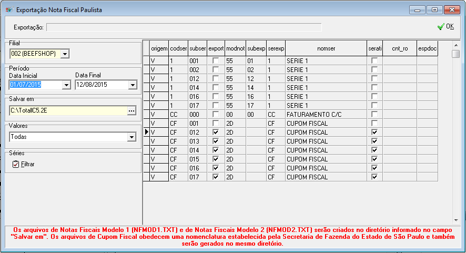Click the application icon in title bar
Viewport: 466px width, 253px height.
[x=9, y=10]
